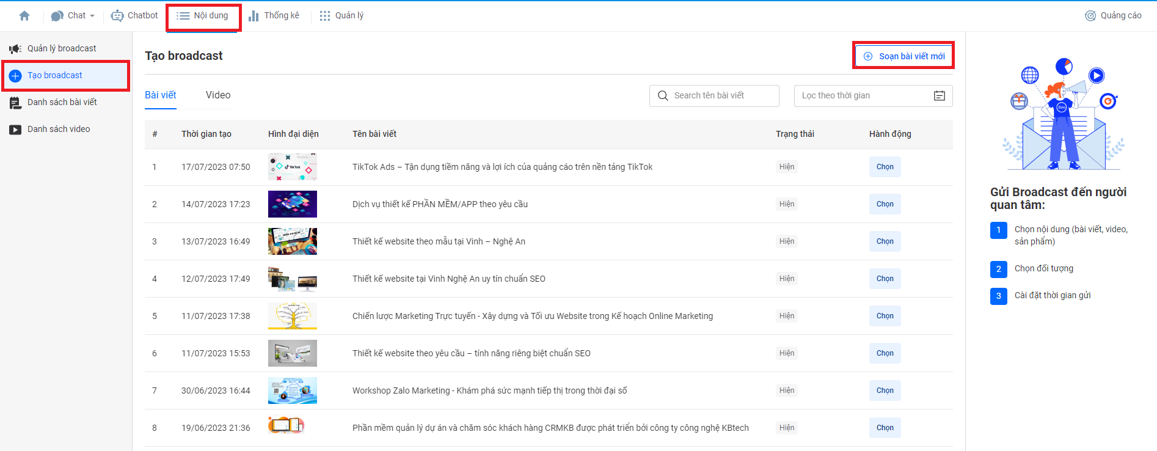Switch to the Video tab
This screenshot has width=1157, height=451.
[218, 95]
